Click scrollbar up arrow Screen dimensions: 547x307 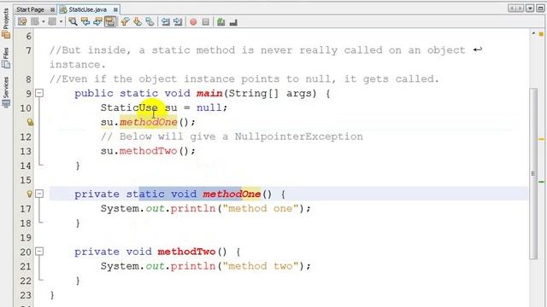pyautogui.click(x=533, y=33)
